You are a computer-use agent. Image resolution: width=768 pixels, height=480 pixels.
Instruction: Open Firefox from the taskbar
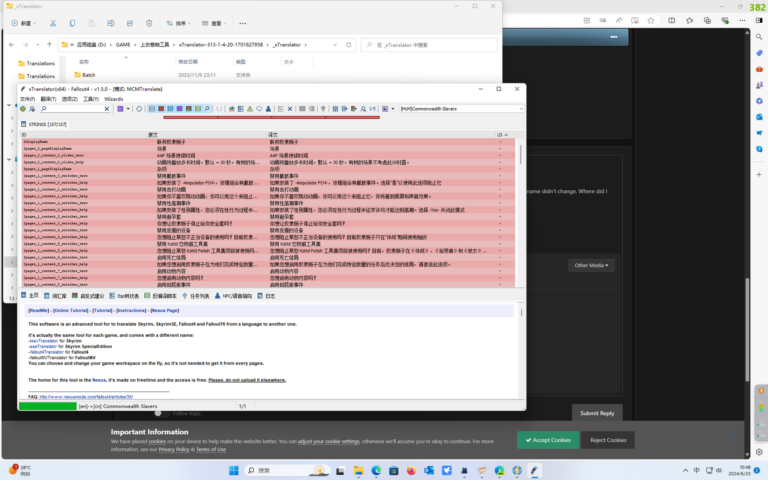point(412,471)
